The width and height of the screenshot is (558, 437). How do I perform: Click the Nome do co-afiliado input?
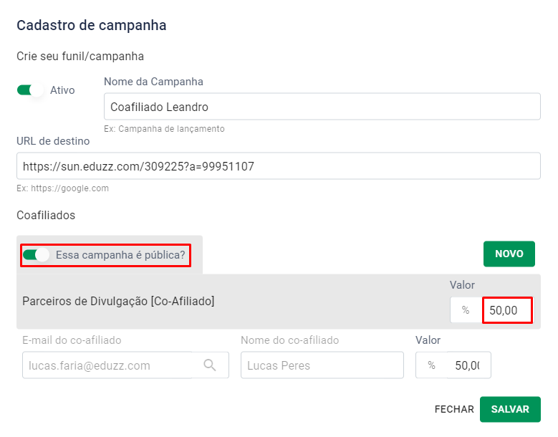click(322, 365)
